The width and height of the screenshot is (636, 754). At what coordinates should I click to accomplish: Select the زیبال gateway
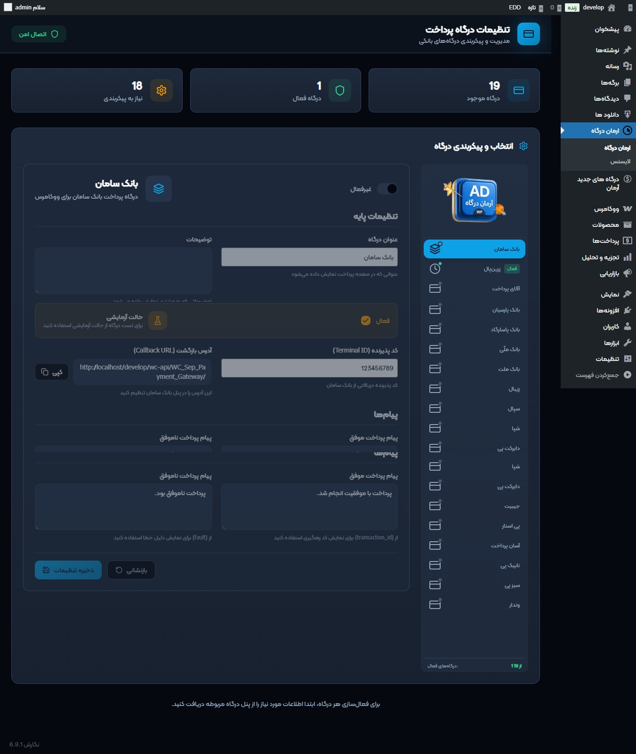click(475, 389)
